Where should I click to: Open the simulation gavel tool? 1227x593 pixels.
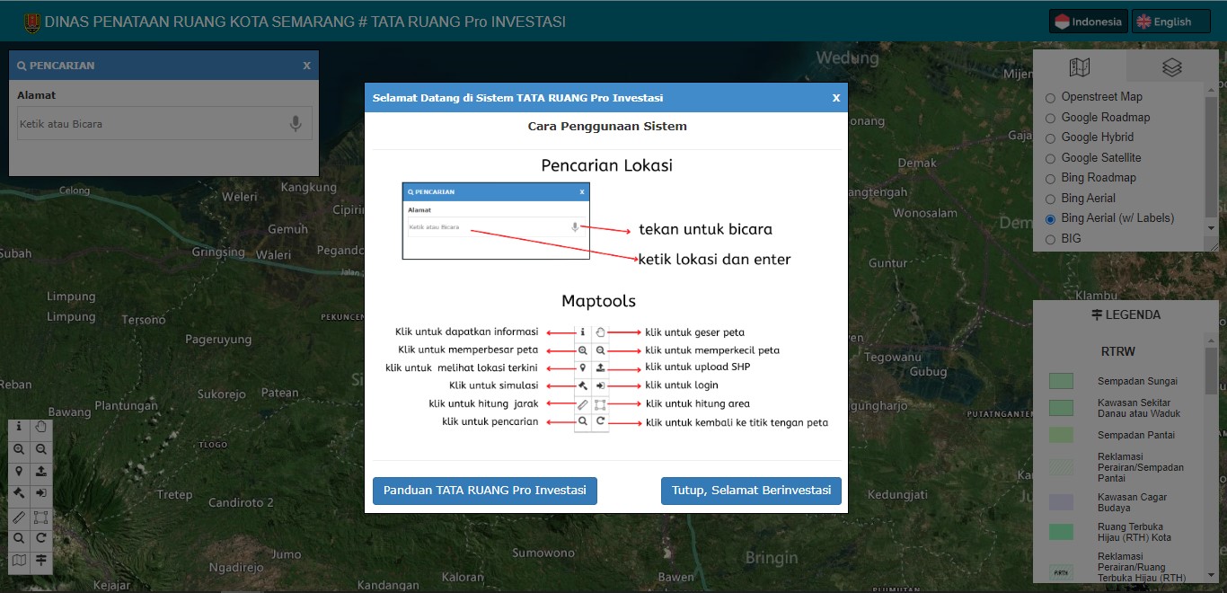click(x=19, y=493)
